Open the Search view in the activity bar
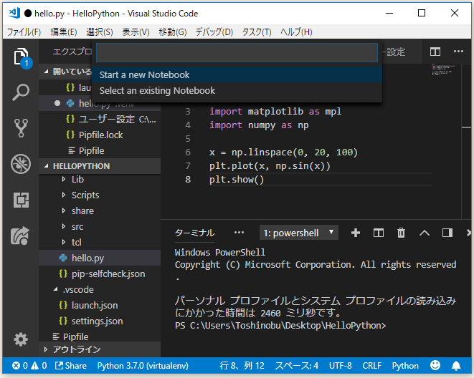This screenshot has height=378, width=474. click(x=21, y=92)
